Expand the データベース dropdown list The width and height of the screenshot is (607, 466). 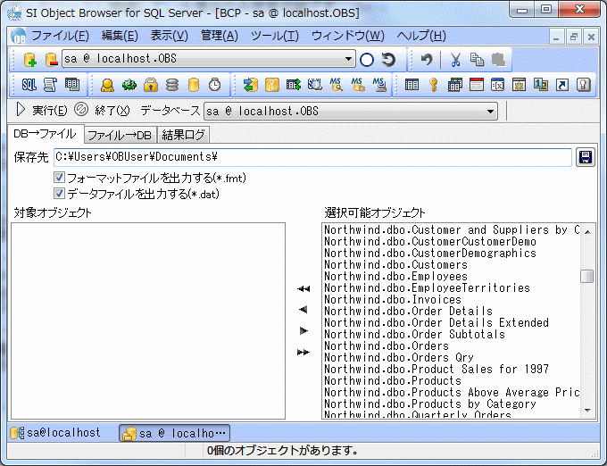pos(491,112)
